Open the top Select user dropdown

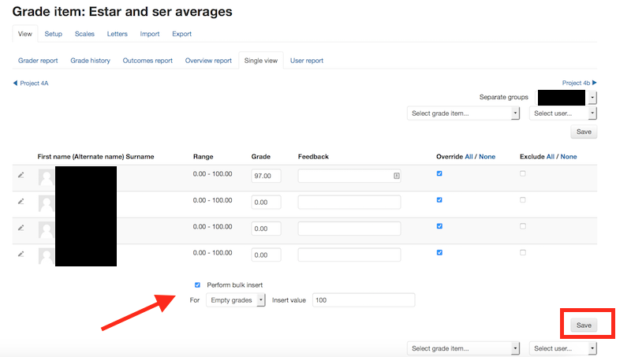click(x=563, y=113)
